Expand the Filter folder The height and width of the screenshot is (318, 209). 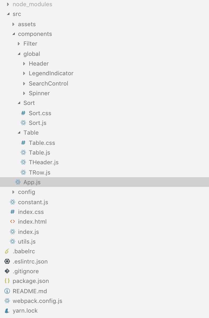point(19,43)
